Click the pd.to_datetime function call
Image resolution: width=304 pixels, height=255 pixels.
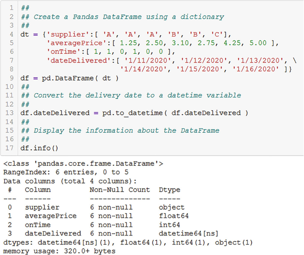pos(175,113)
